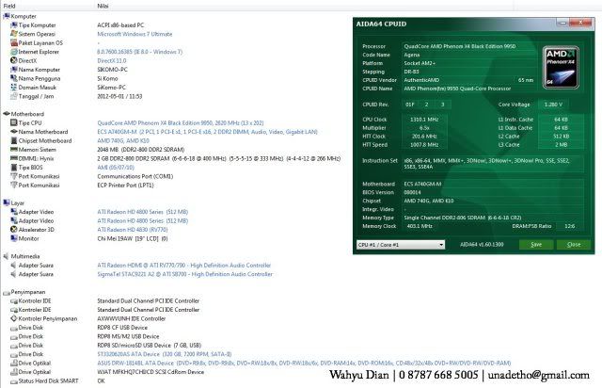Click the Penyimpanan section icon
This screenshot has width=602, height=388.
point(7,292)
